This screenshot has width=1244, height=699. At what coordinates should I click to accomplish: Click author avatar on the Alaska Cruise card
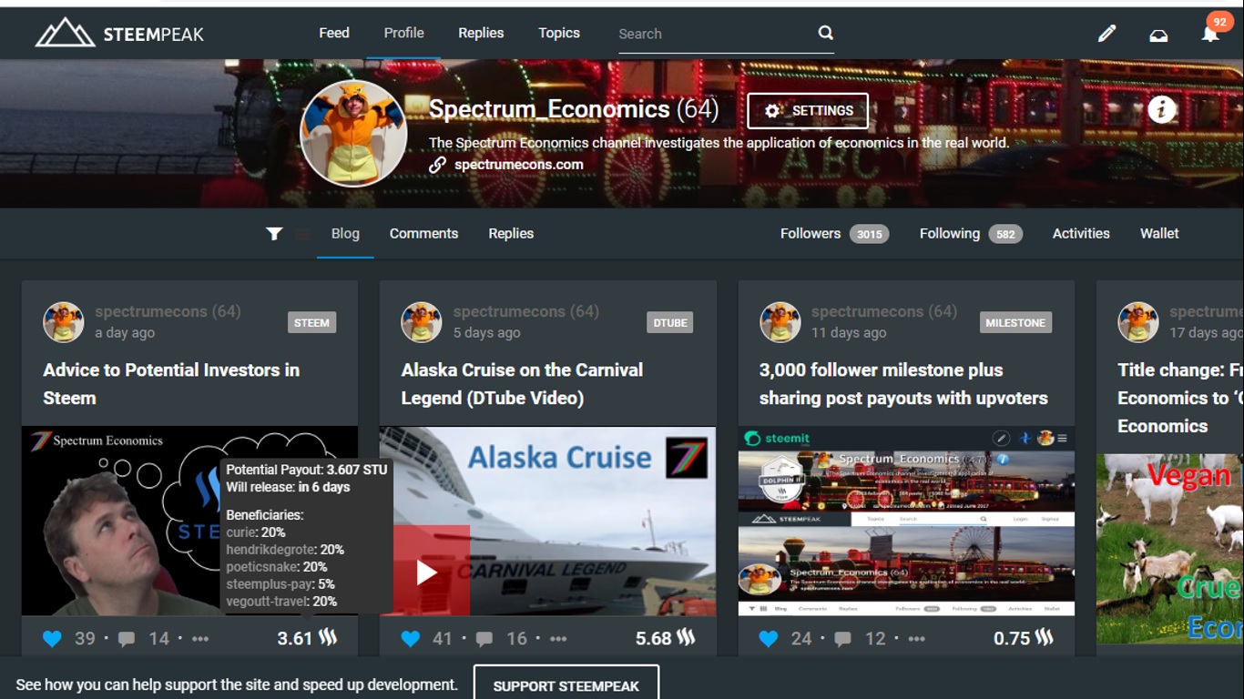click(x=422, y=322)
